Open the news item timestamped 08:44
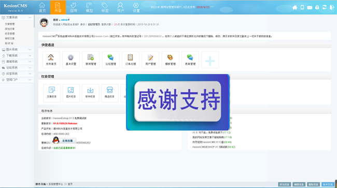 pyautogui.click(x=212, y=142)
